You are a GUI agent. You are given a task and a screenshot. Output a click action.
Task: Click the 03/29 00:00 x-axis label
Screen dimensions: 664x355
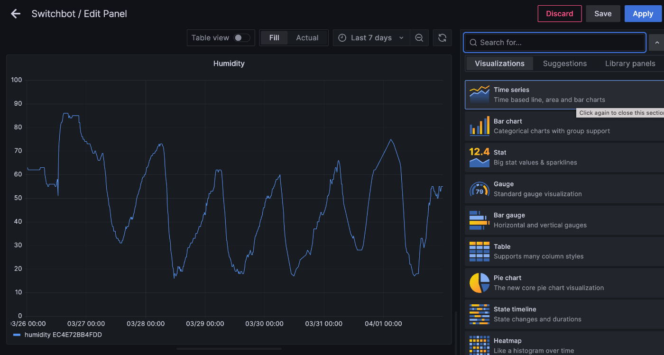tap(205, 324)
